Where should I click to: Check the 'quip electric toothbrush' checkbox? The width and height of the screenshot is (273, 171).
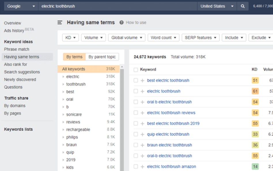(x=136, y=134)
